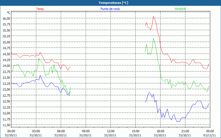Click the 13,25 y-axis value
The height and width of the screenshot is (138, 221).
tap(6, 83)
